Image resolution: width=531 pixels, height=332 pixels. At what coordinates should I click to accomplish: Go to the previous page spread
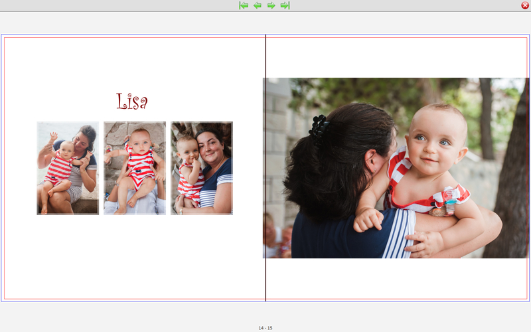point(258,5)
